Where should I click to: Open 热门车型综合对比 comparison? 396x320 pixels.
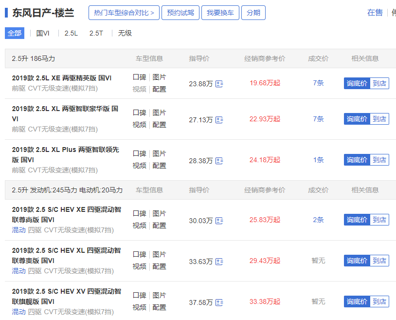pos(124,13)
